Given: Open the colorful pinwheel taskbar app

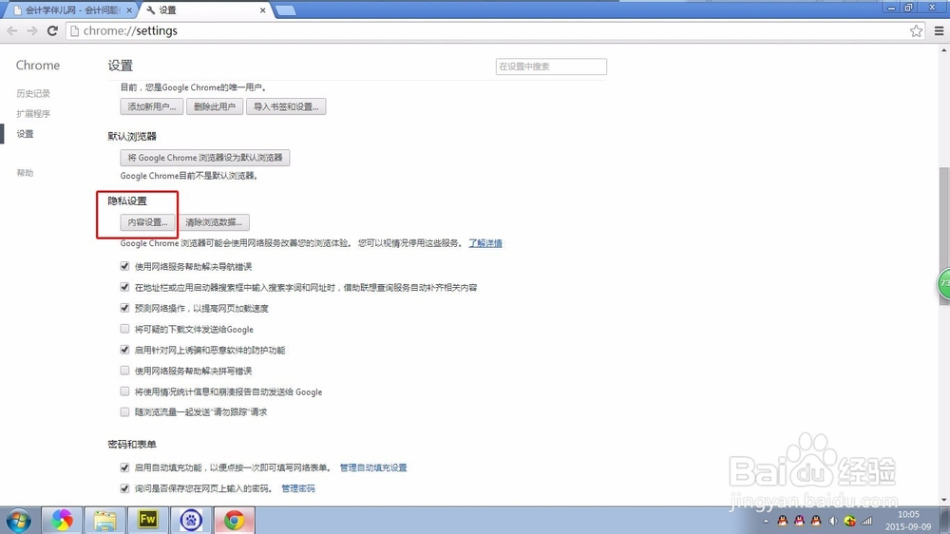Looking at the screenshot, I should click(61, 521).
